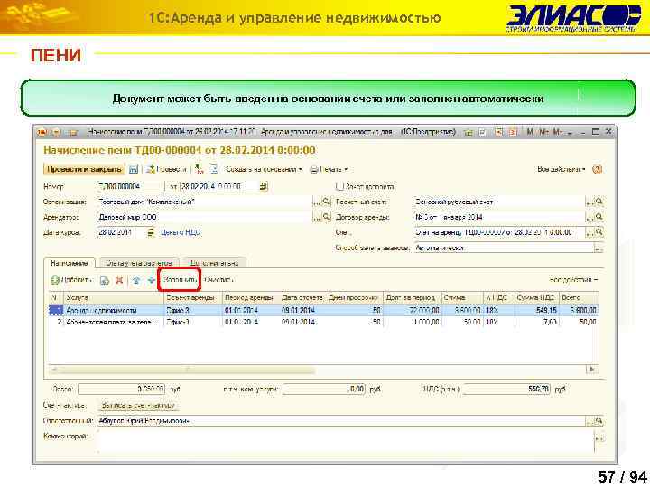Screen dimensions: 650x488
Task: Open the selection ellipsis for Договор аренды
Action: [x=590, y=218]
